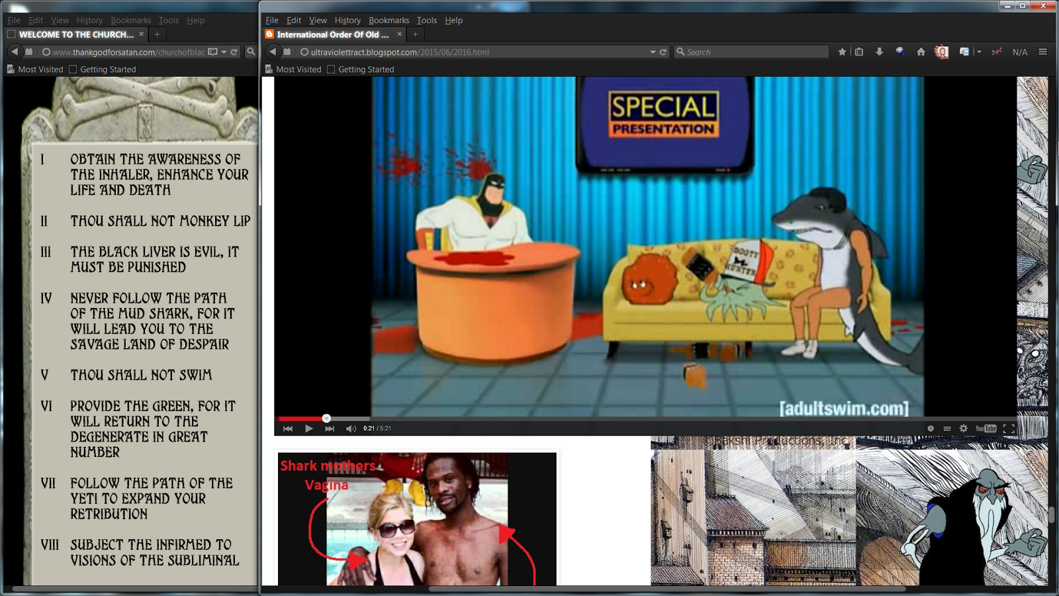Open File menu in left window
Image resolution: width=1059 pixels, height=596 pixels.
(x=14, y=21)
